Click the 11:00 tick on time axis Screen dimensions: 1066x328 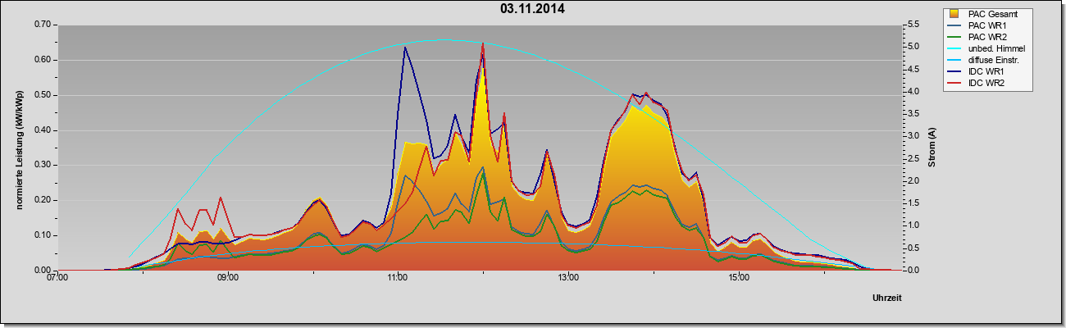click(398, 276)
